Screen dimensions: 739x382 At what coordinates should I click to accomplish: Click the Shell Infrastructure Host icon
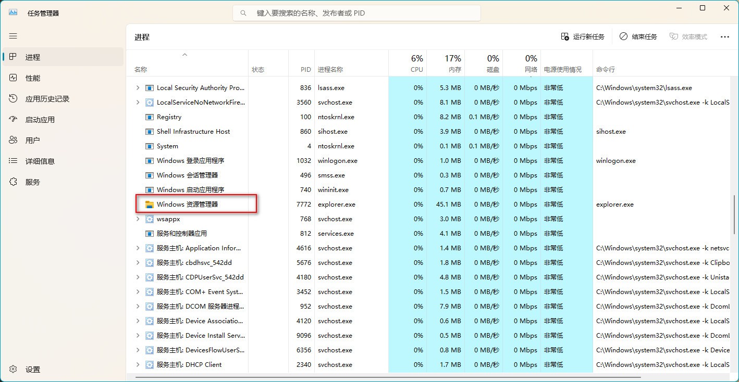coord(150,132)
